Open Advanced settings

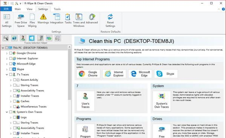92,19
